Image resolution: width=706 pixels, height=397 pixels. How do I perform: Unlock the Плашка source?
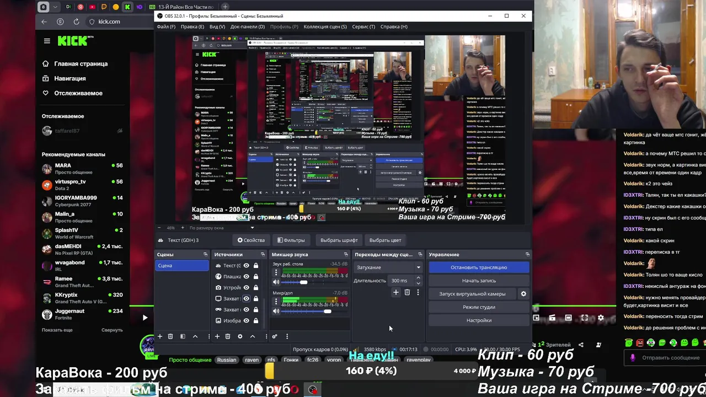255,276
